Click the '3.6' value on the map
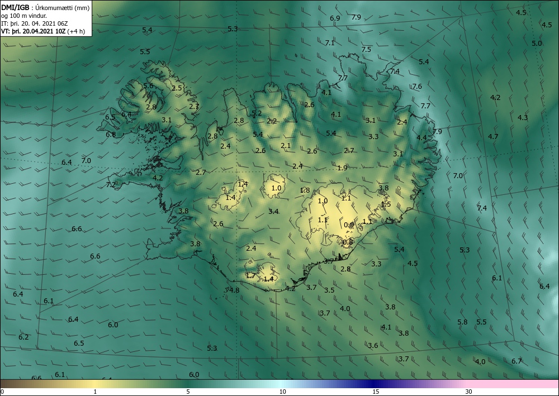 pyautogui.click(x=373, y=345)
